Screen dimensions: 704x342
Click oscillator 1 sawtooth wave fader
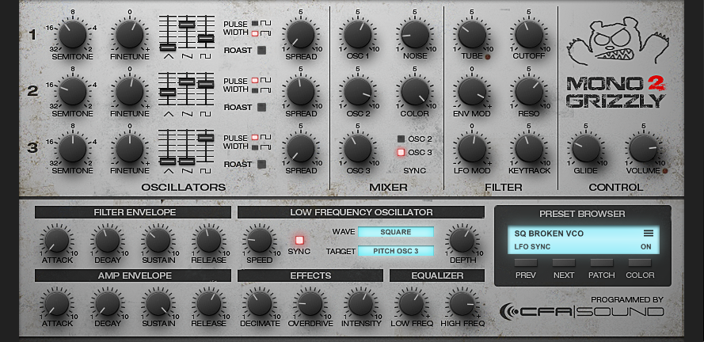tap(187, 24)
